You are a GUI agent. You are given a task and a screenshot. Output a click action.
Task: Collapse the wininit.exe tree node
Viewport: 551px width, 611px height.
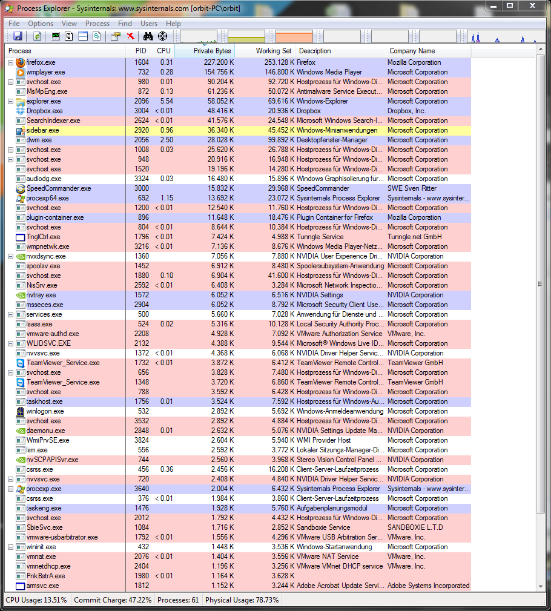pyautogui.click(x=11, y=547)
